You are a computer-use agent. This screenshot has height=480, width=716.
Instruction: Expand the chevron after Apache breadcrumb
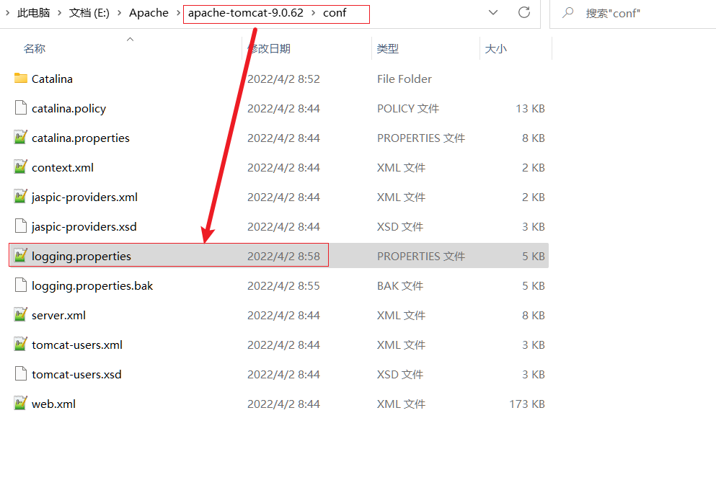pos(179,13)
